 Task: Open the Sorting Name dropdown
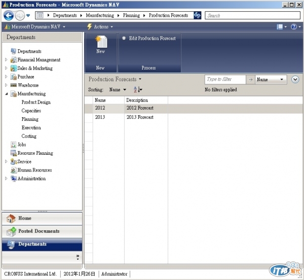(118, 90)
